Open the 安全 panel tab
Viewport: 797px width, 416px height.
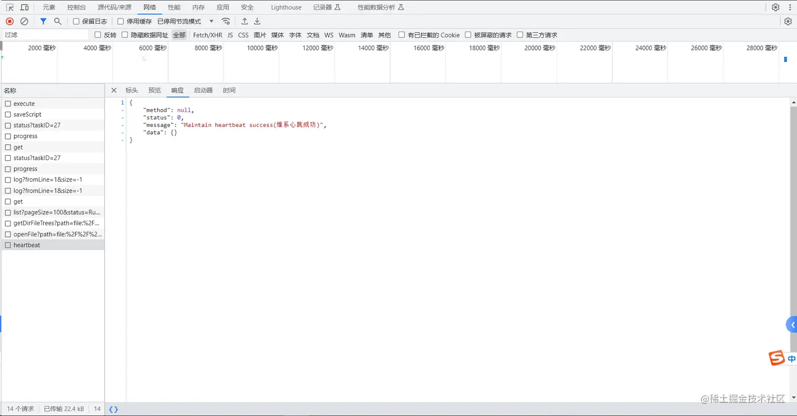click(x=247, y=7)
